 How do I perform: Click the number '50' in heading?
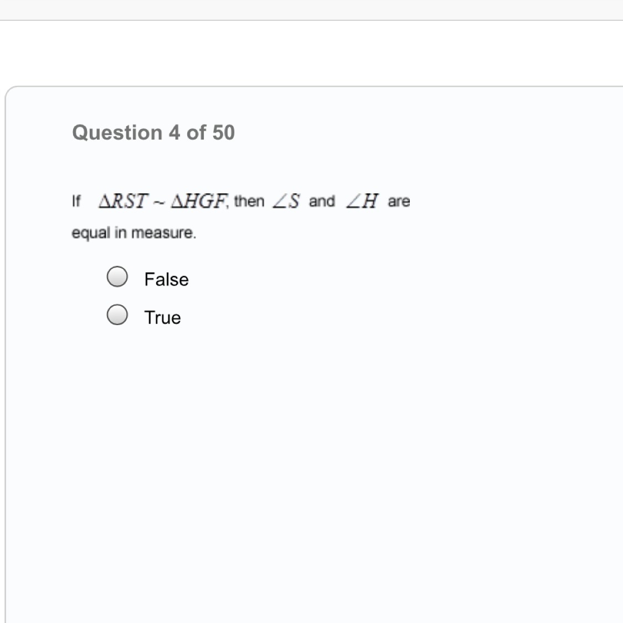pyautogui.click(x=223, y=132)
